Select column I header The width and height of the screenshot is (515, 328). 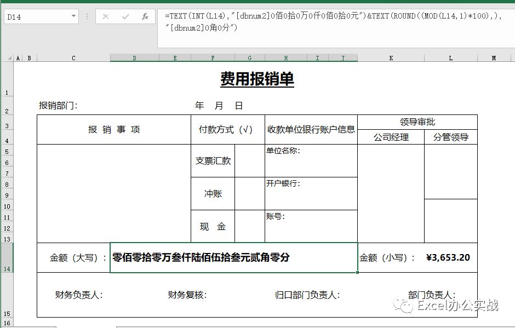317,58
